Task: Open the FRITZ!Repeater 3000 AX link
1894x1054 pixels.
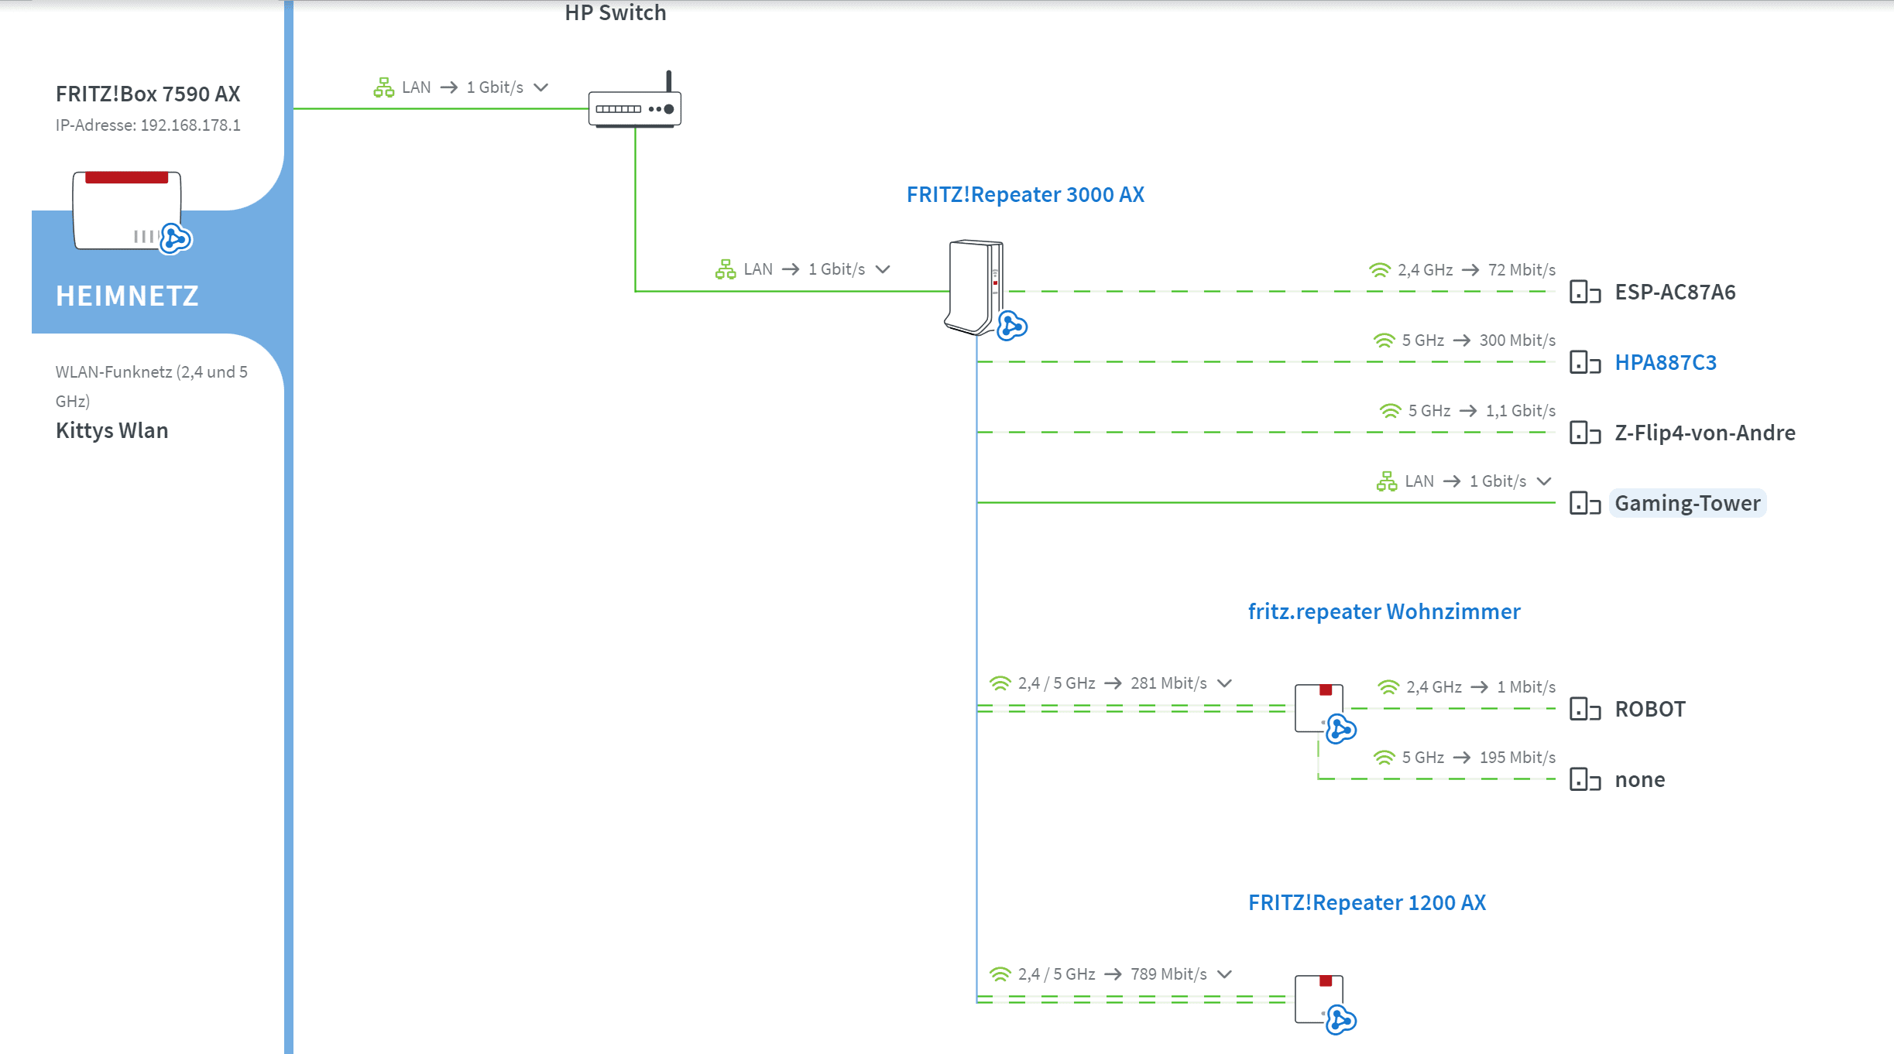Action: click(1025, 195)
